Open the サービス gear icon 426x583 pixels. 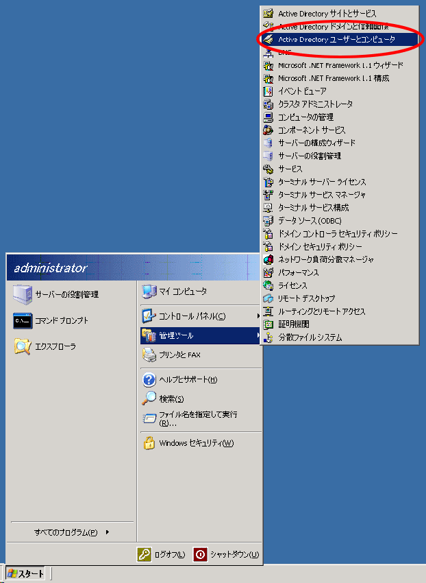[x=268, y=169]
